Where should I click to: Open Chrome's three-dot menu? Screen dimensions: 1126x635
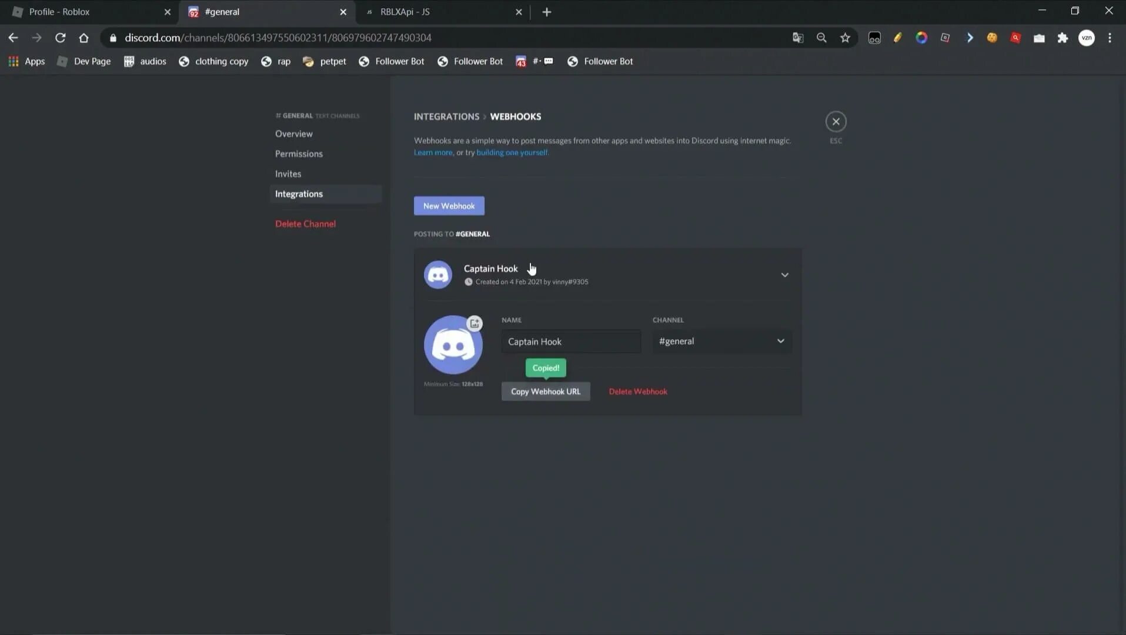1110,37
